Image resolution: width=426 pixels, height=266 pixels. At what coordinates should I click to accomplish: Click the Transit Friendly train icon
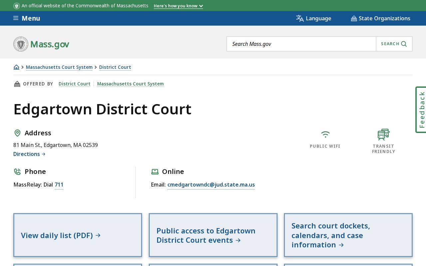[x=383, y=134]
